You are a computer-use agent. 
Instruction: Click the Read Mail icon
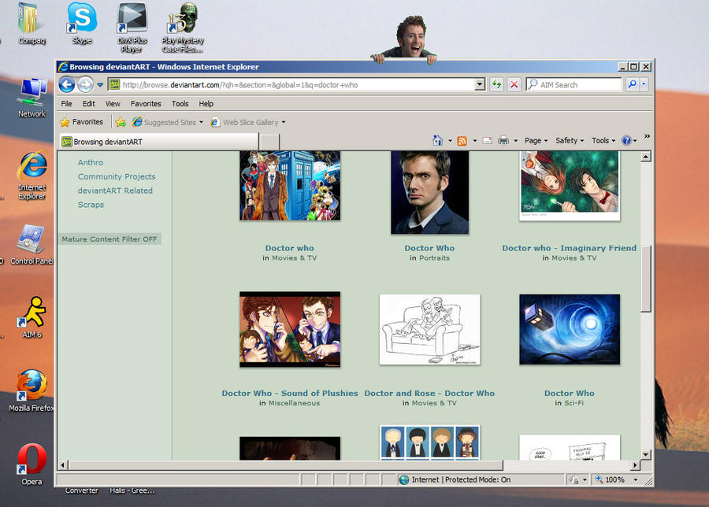[x=488, y=141]
